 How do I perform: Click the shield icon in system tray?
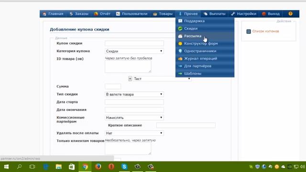[x=257, y=167]
